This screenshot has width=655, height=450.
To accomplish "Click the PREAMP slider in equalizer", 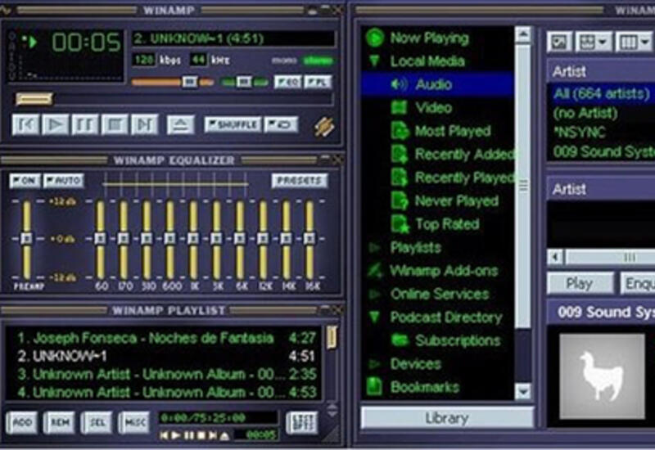I will pyautogui.click(x=27, y=239).
